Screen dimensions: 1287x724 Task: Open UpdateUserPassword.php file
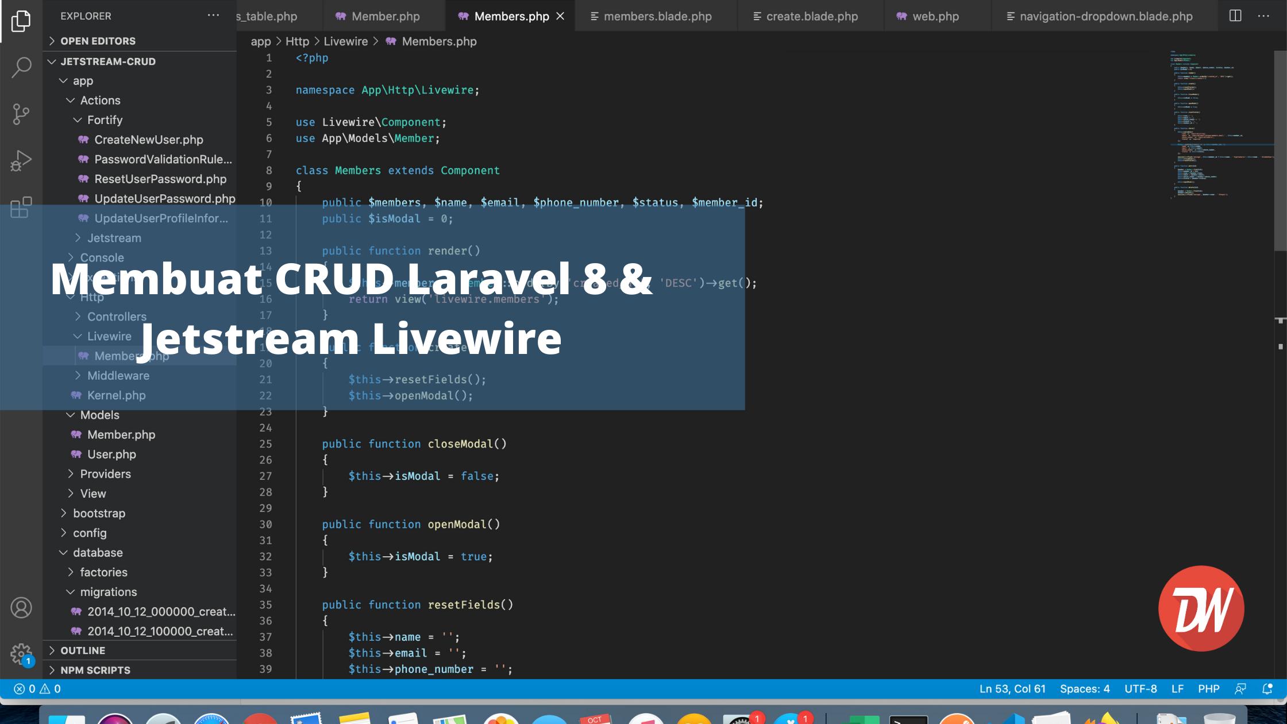pos(140,198)
